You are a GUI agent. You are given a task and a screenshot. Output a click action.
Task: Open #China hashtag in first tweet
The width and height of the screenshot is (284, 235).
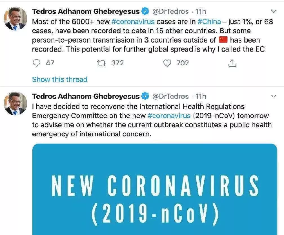pos(208,21)
